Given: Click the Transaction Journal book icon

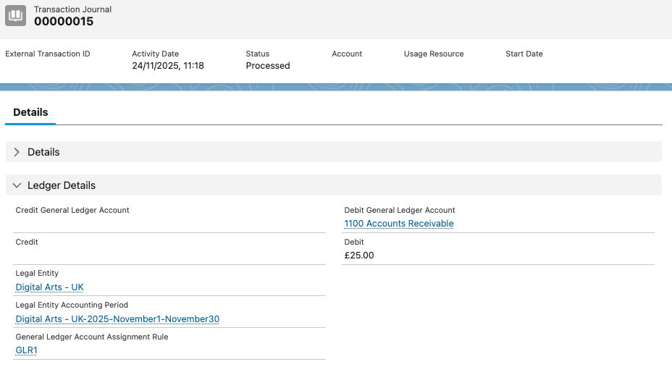Looking at the screenshot, I should (16, 15).
